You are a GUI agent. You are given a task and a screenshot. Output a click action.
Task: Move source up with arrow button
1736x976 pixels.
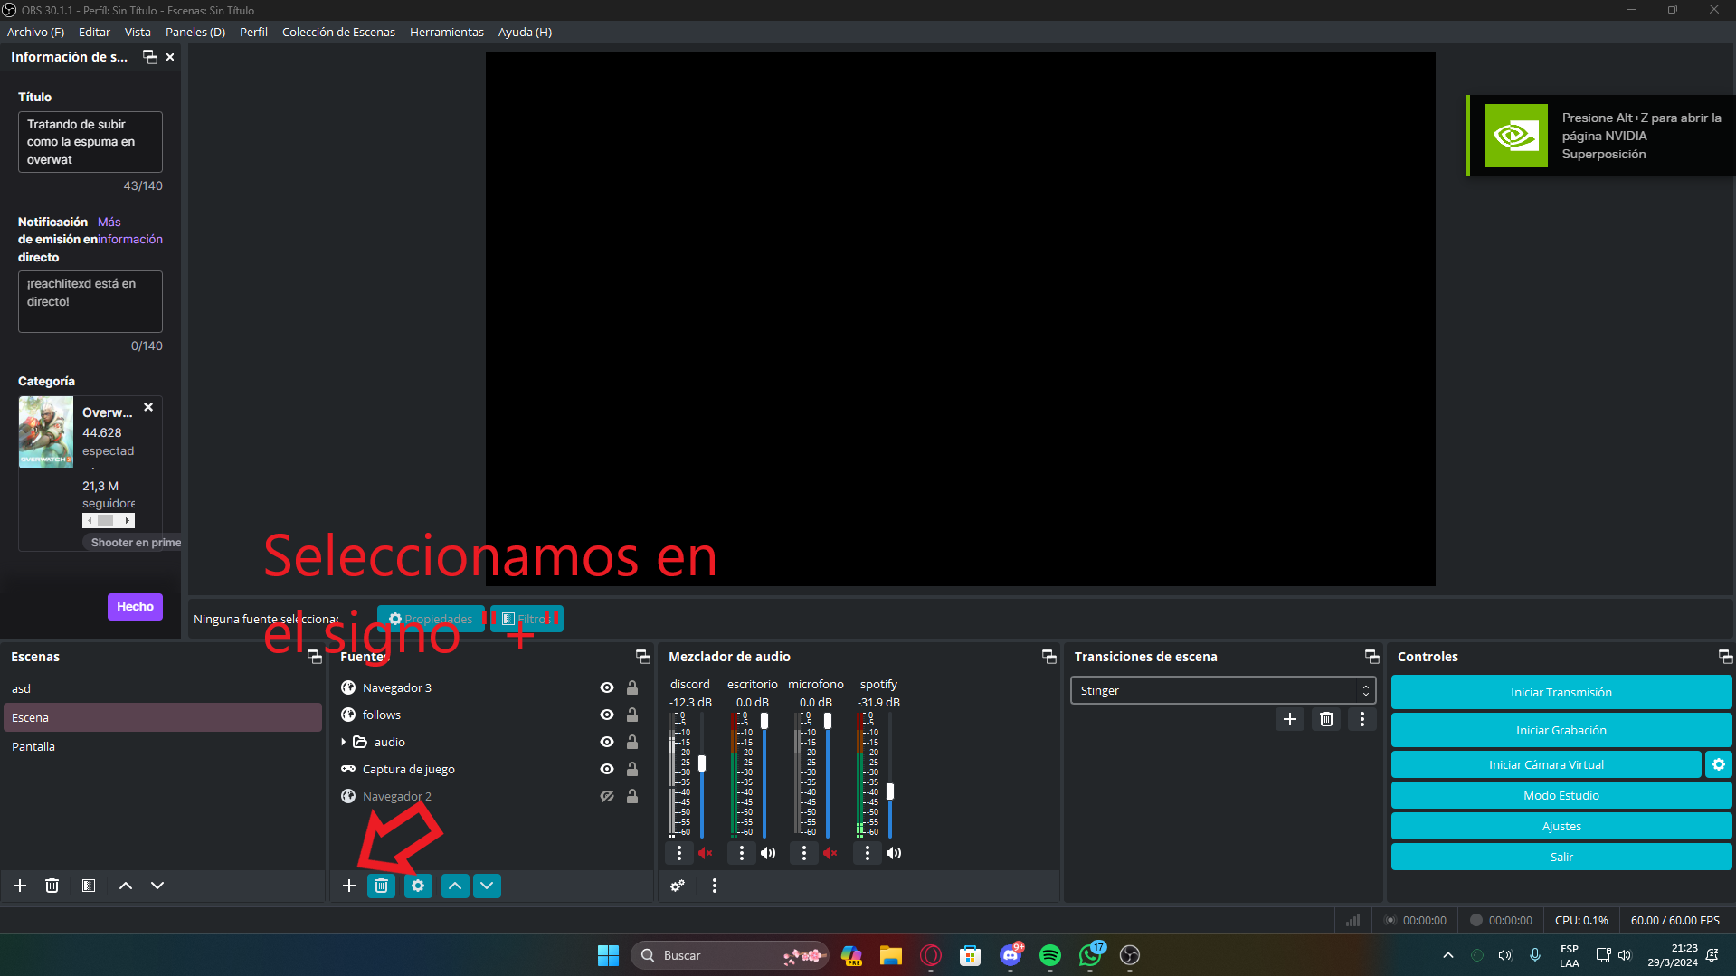coord(455,886)
